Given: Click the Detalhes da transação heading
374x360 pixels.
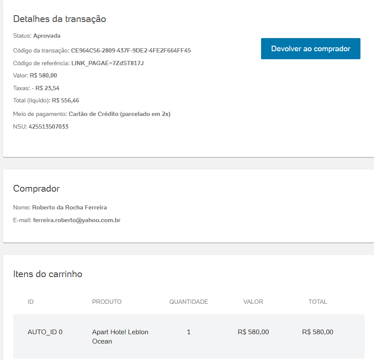Looking at the screenshot, I should click(60, 19).
